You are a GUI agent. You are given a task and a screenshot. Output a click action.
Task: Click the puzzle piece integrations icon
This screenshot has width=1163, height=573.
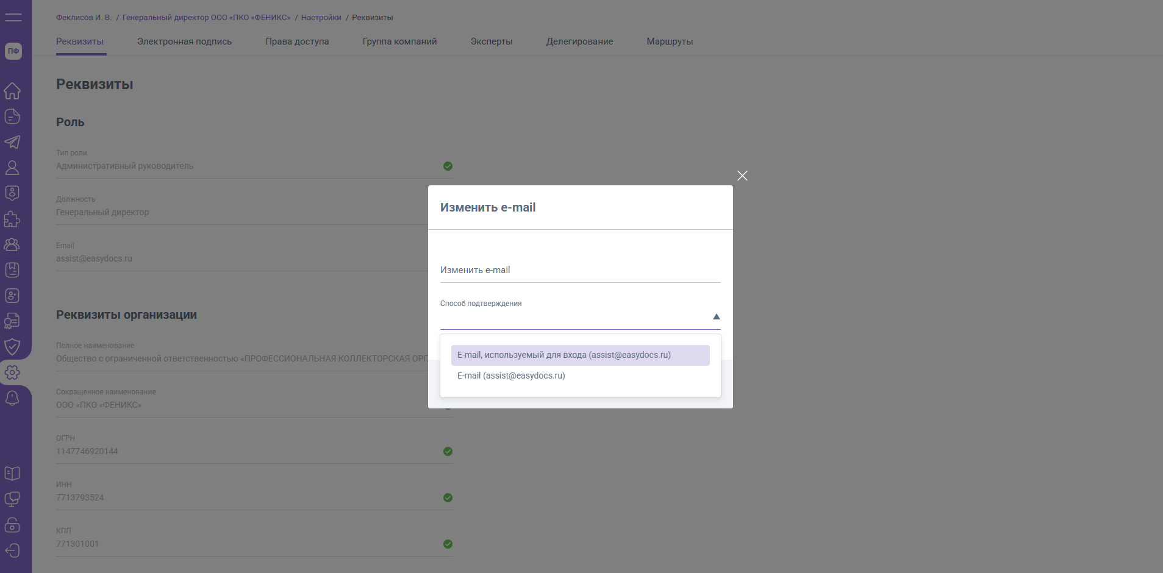click(x=12, y=219)
